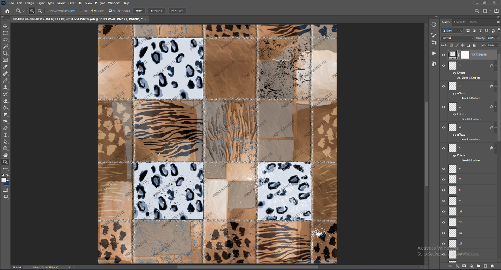Screen dimensions: 501x270
Task: Hide layer 1 visibility eye
Action: tap(443, 66)
